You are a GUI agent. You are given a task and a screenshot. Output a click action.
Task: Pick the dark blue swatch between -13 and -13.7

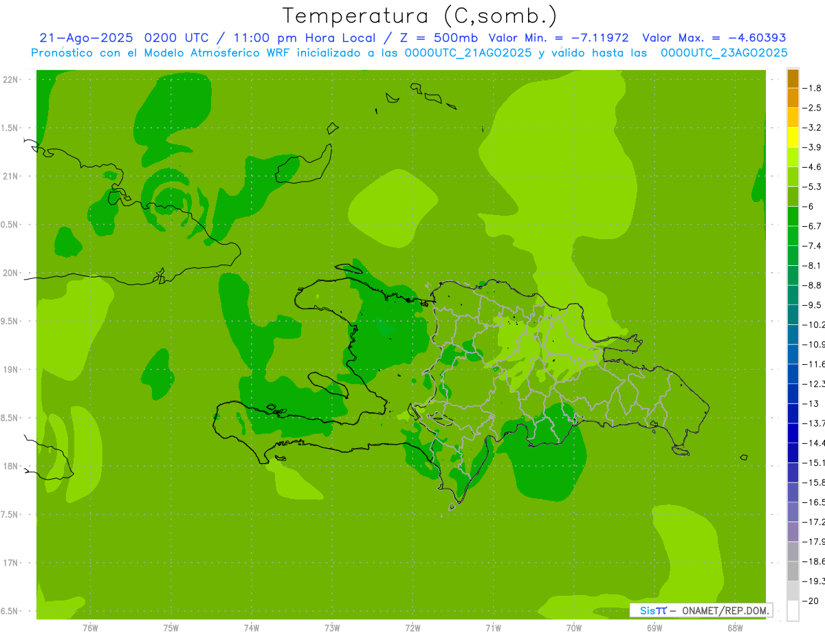[x=793, y=414]
